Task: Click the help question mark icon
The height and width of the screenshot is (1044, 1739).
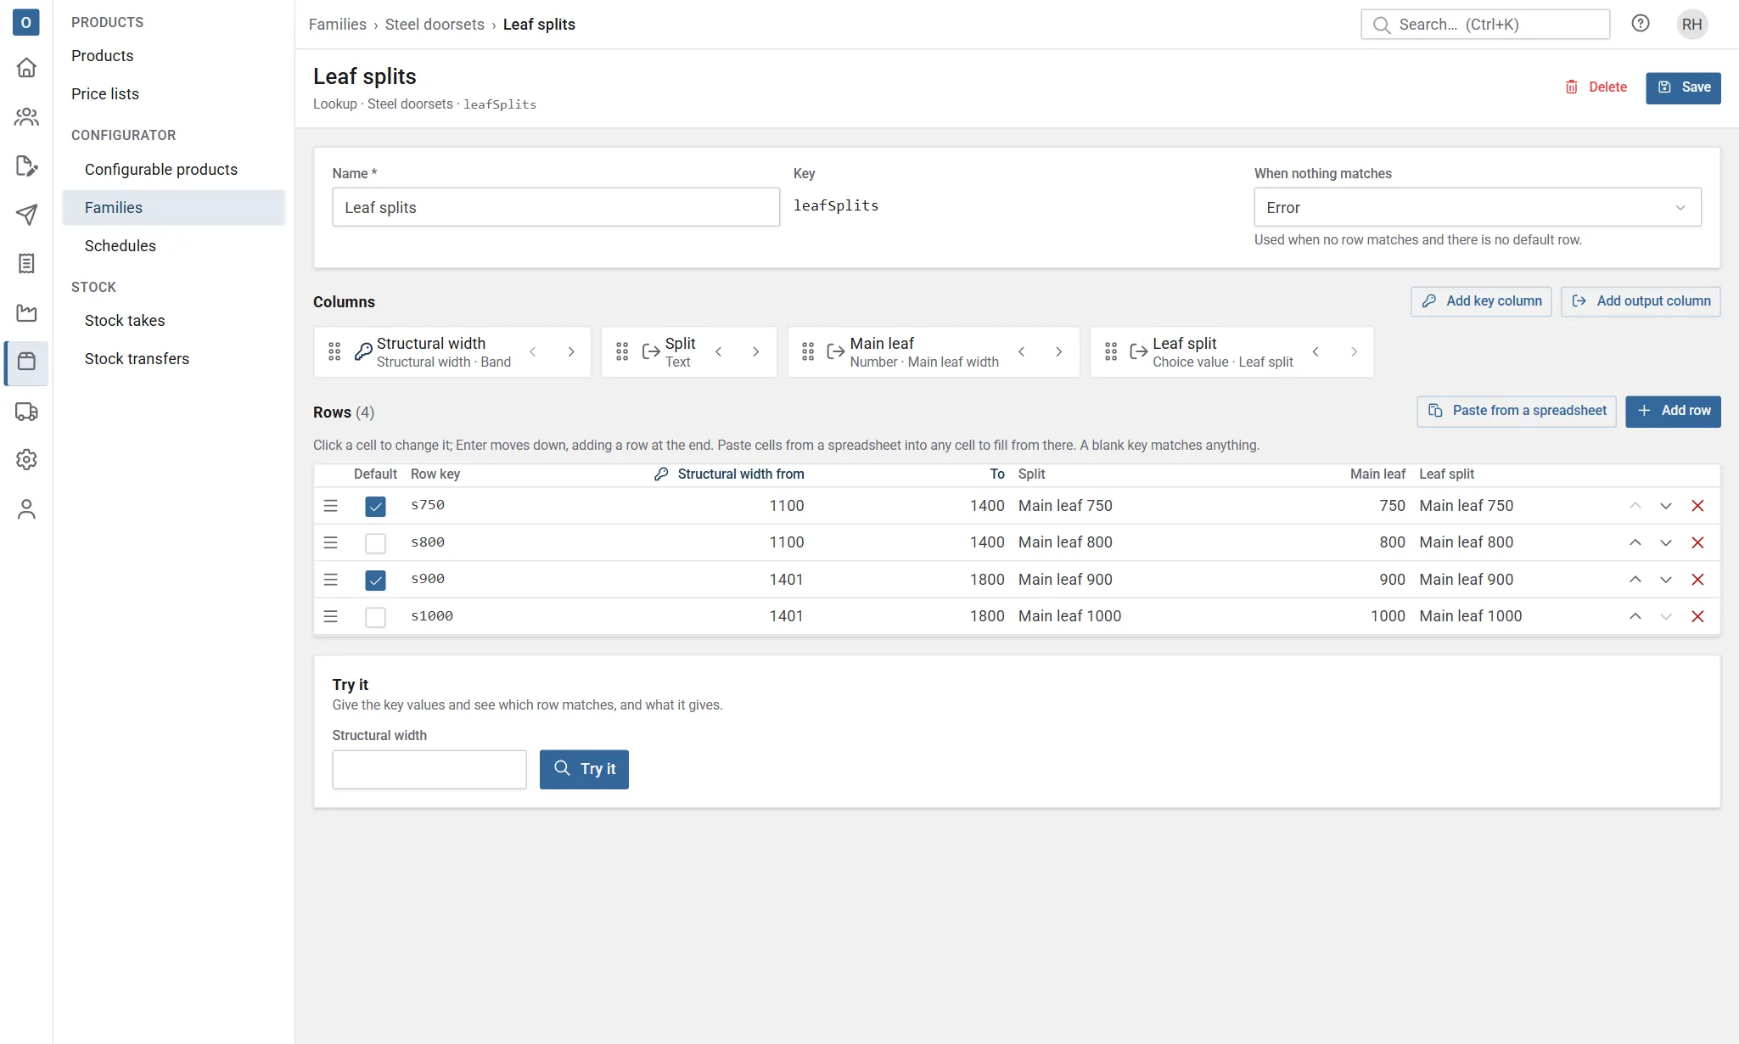Action: point(1641,24)
